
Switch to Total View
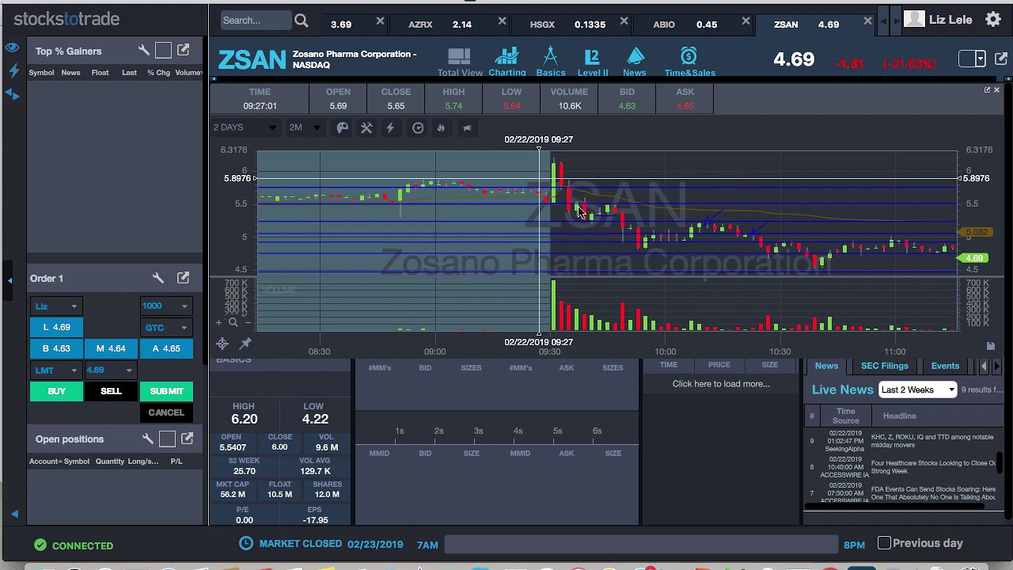[x=460, y=62]
